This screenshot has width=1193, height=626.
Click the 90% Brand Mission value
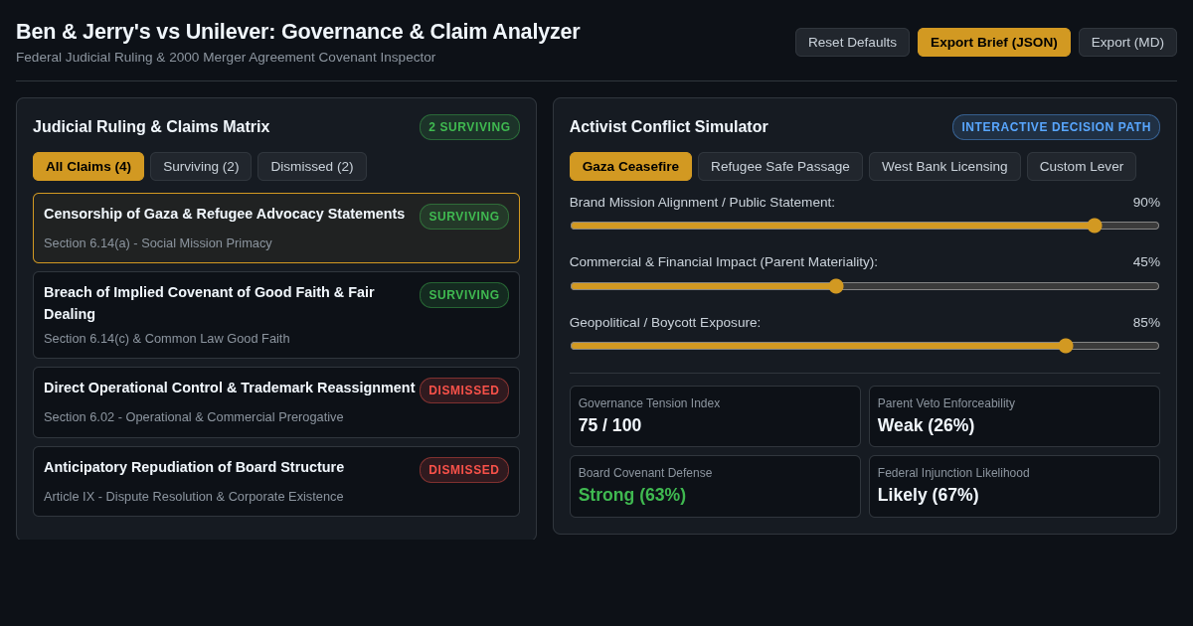(x=1146, y=203)
